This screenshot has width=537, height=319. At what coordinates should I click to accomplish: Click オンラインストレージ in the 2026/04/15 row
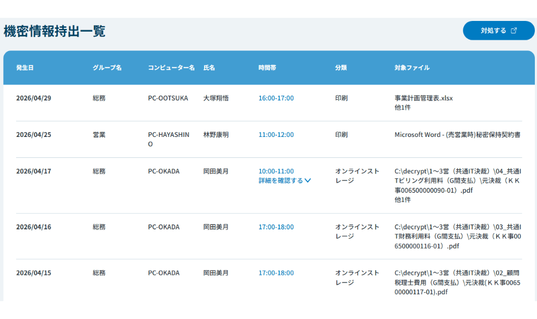(357, 278)
